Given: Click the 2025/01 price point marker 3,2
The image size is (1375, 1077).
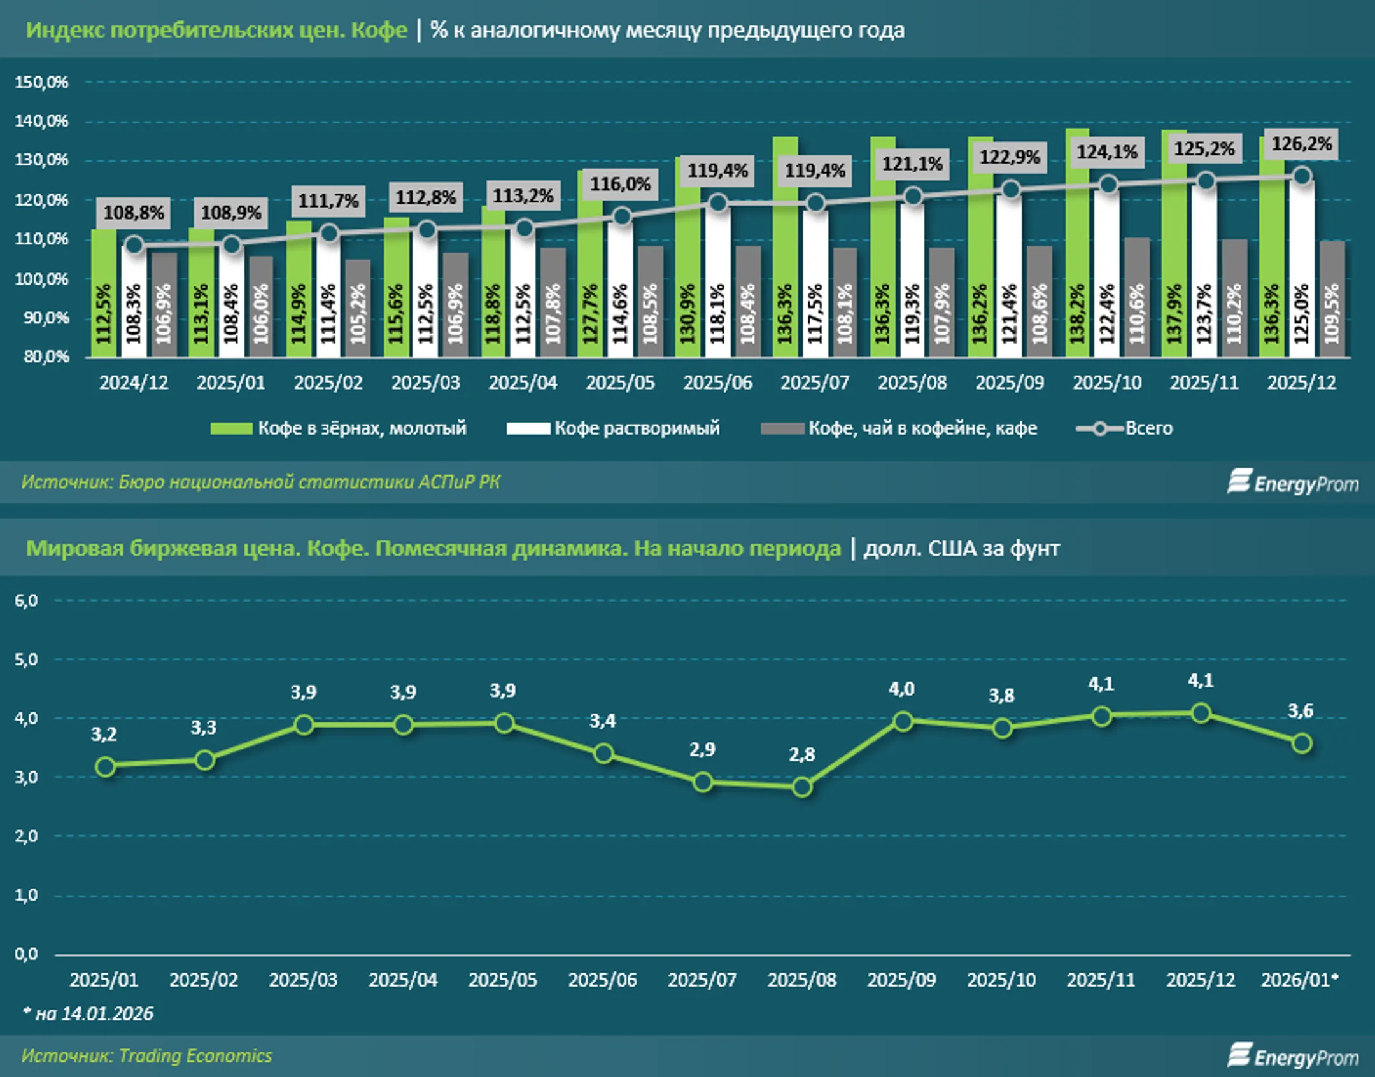Looking at the screenshot, I should tap(106, 766).
